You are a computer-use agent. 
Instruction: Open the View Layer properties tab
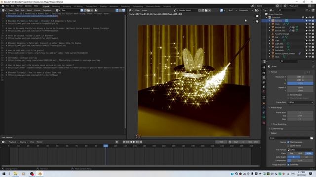point(264,82)
